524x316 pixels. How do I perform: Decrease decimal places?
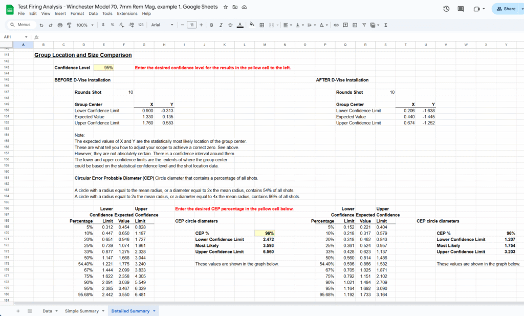click(121, 24)
